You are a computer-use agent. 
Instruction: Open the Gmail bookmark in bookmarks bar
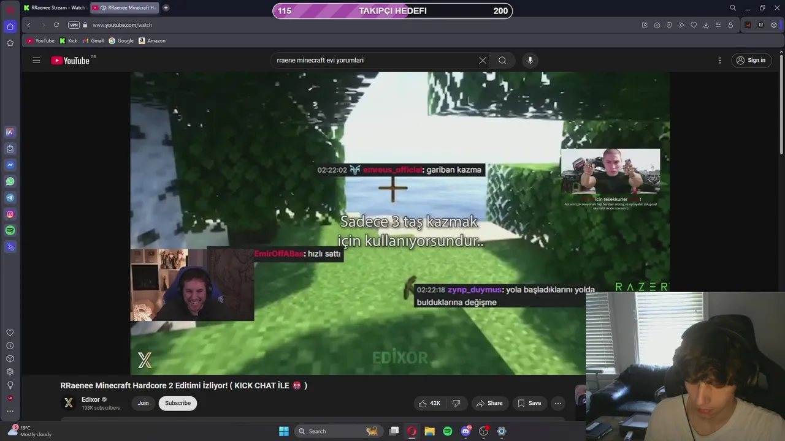(x=93, y=41)
